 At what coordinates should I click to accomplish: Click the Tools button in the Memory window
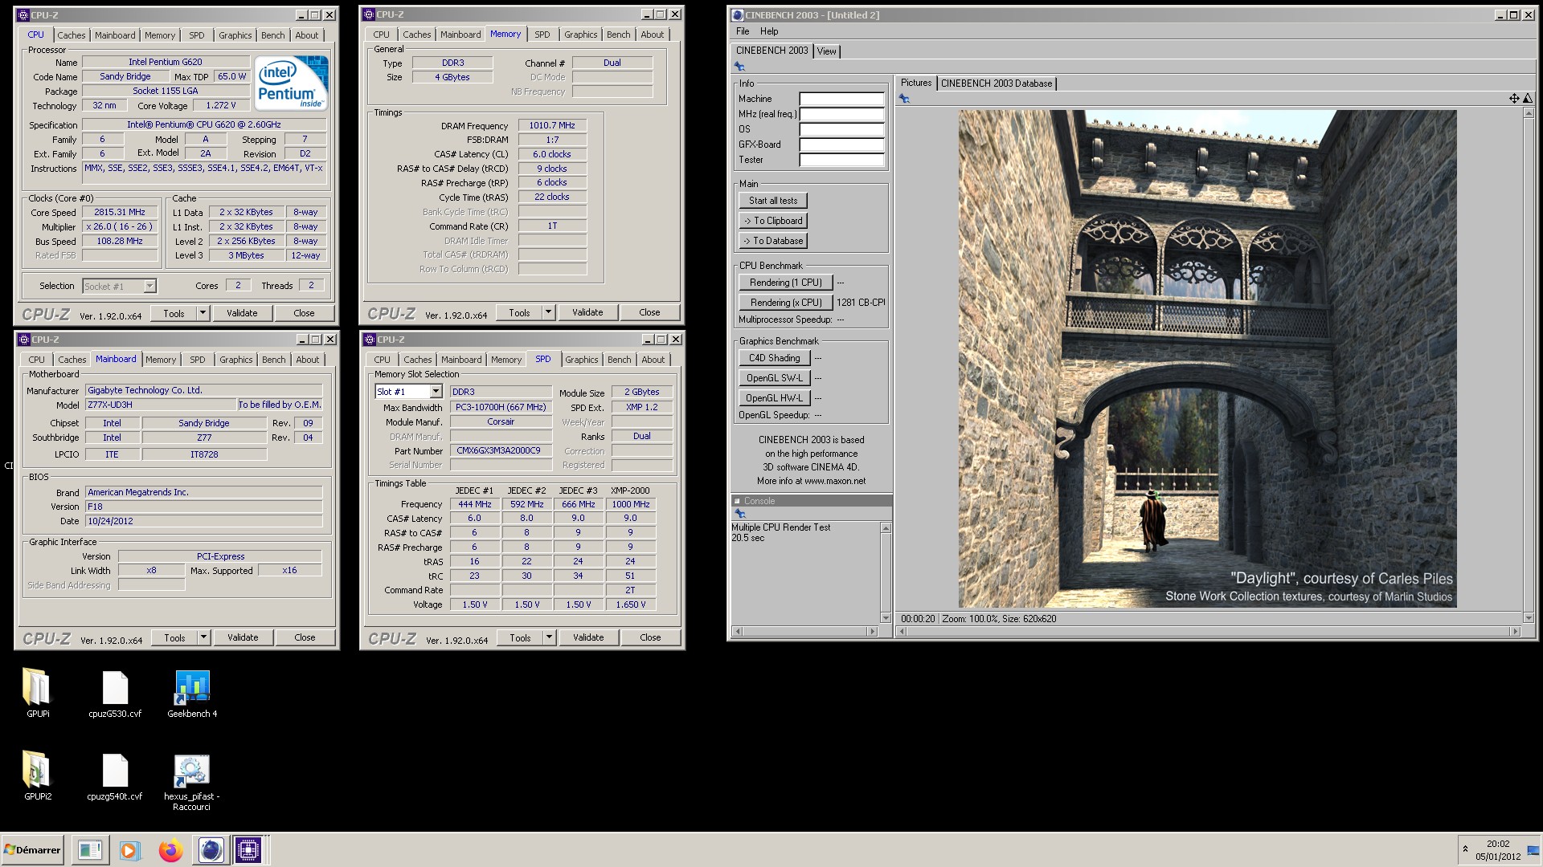tap(519, 312)
